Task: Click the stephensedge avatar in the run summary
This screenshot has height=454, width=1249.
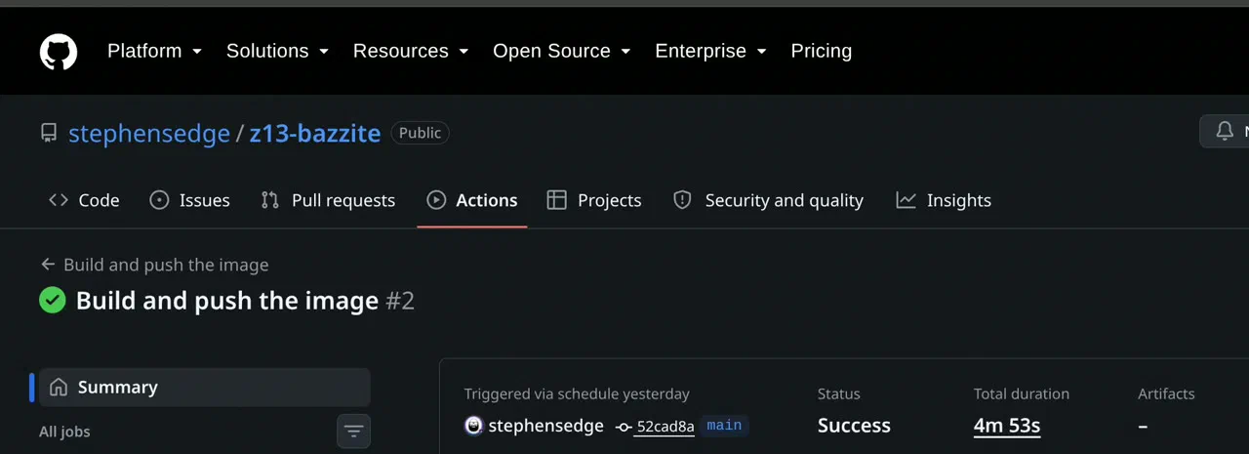Action: pyautogui.click(x=473, y=426)
